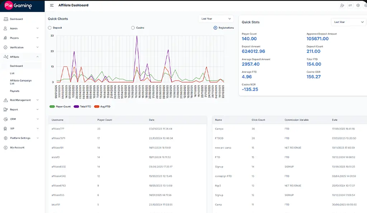Click the VIP badge icon

point(5,129)
